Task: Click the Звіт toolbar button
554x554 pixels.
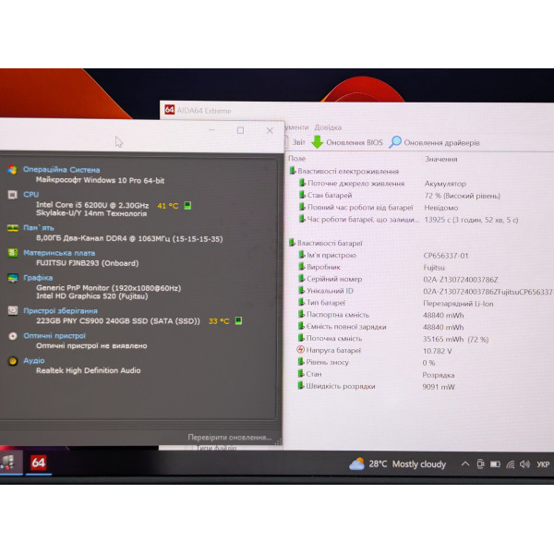Action: pos(295,142)
